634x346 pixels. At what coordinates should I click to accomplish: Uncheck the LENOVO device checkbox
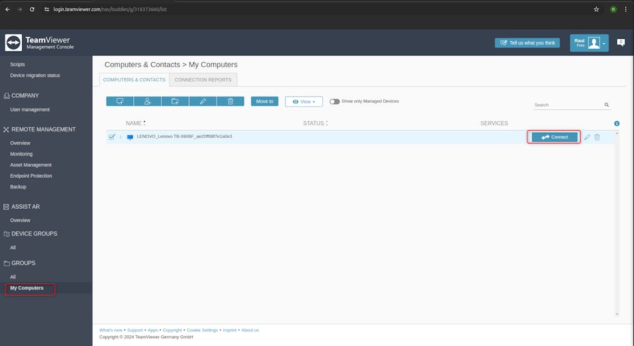(112, 136)
